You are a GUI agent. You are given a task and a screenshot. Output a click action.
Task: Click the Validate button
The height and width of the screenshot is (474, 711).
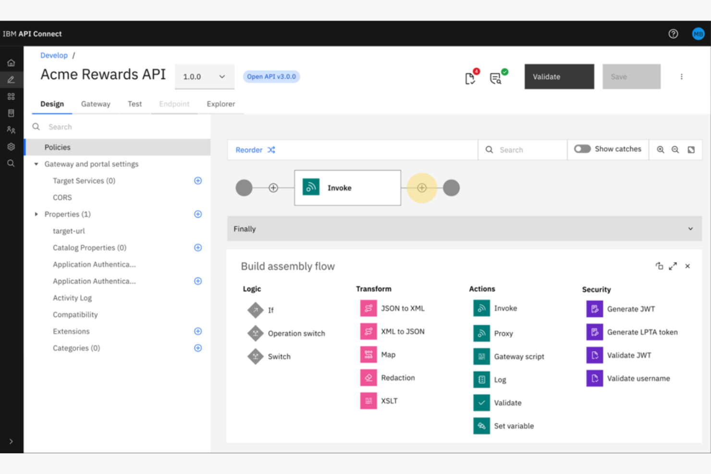[559, 77]
